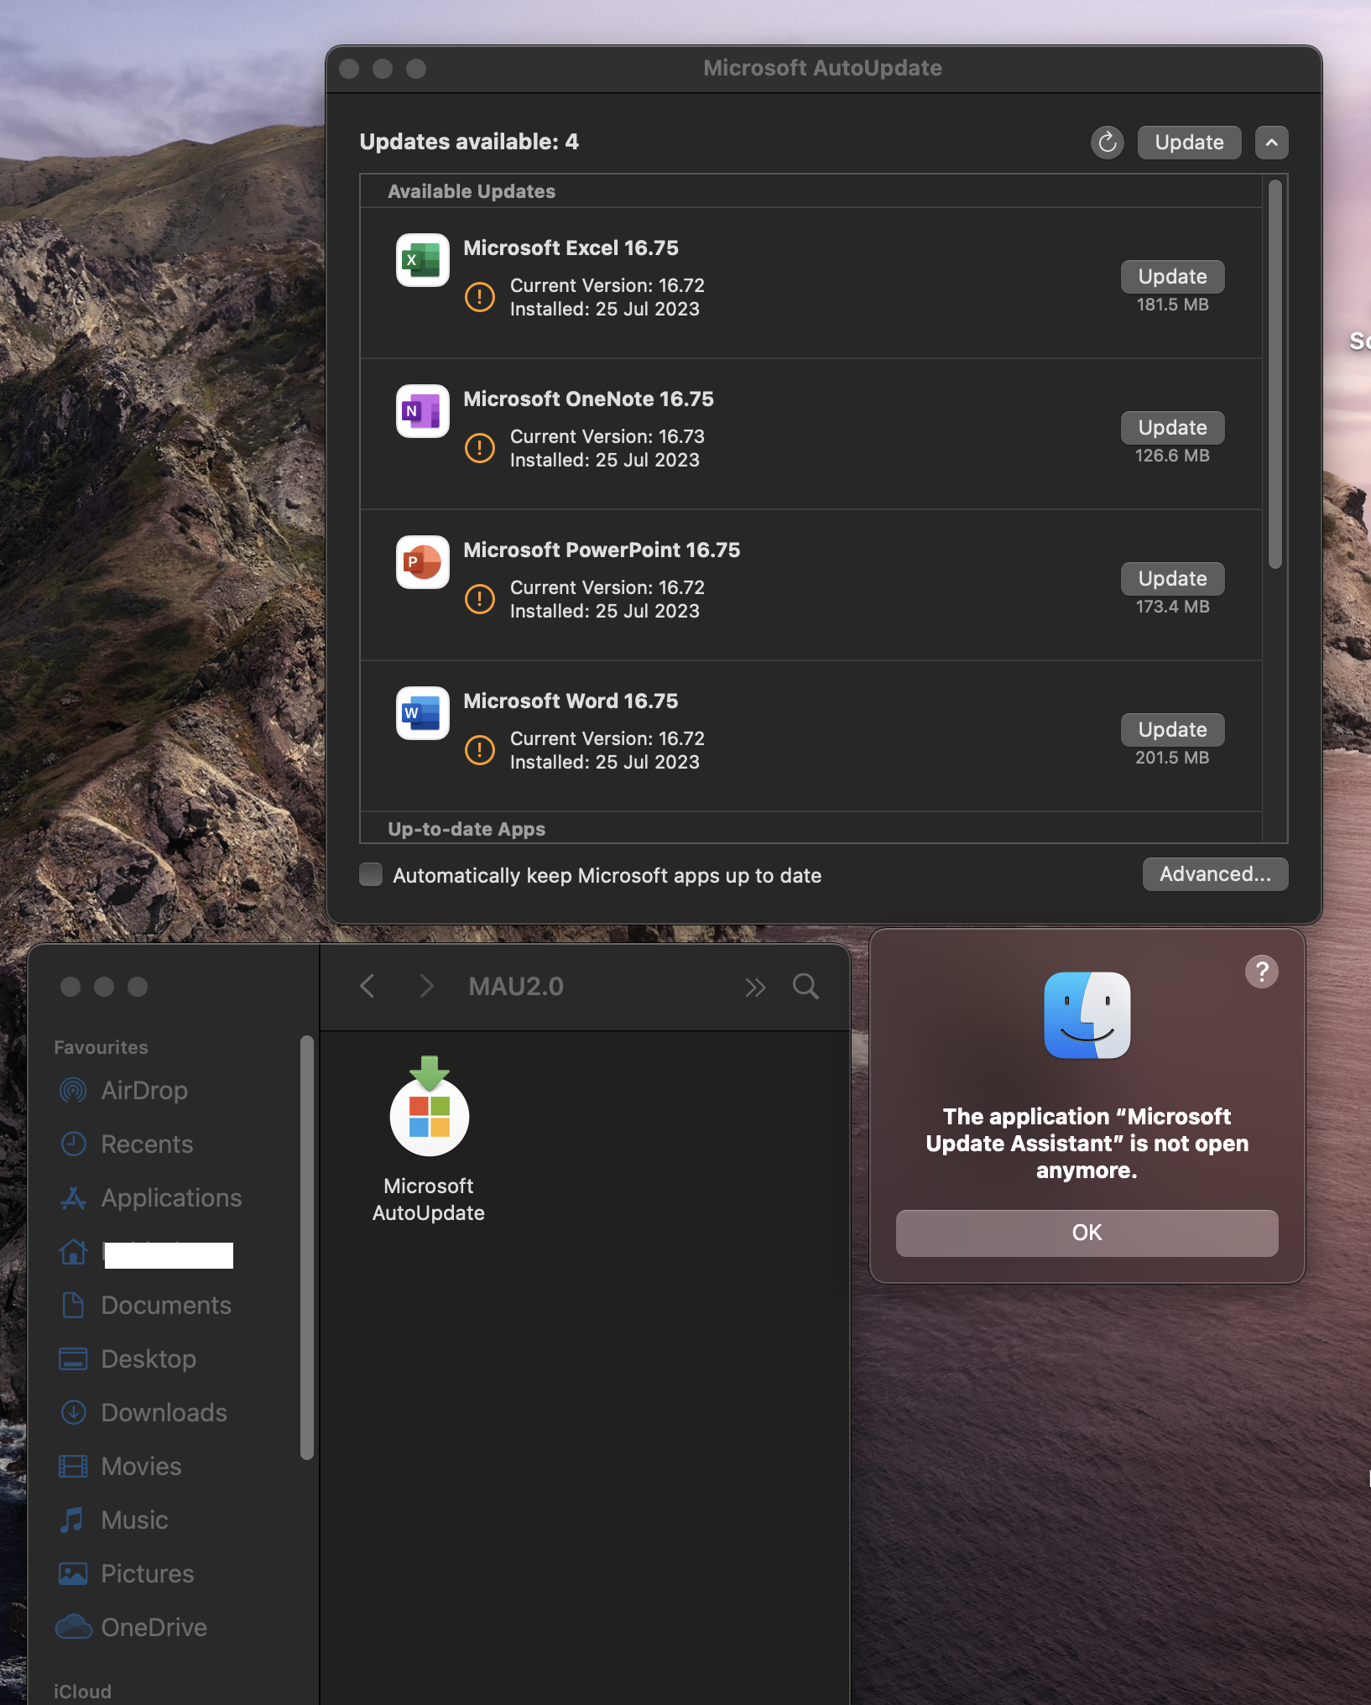Screen dimensions: 1371x1705
Task: Go forward in the Finder window
Action: click(x=426, y=986)
